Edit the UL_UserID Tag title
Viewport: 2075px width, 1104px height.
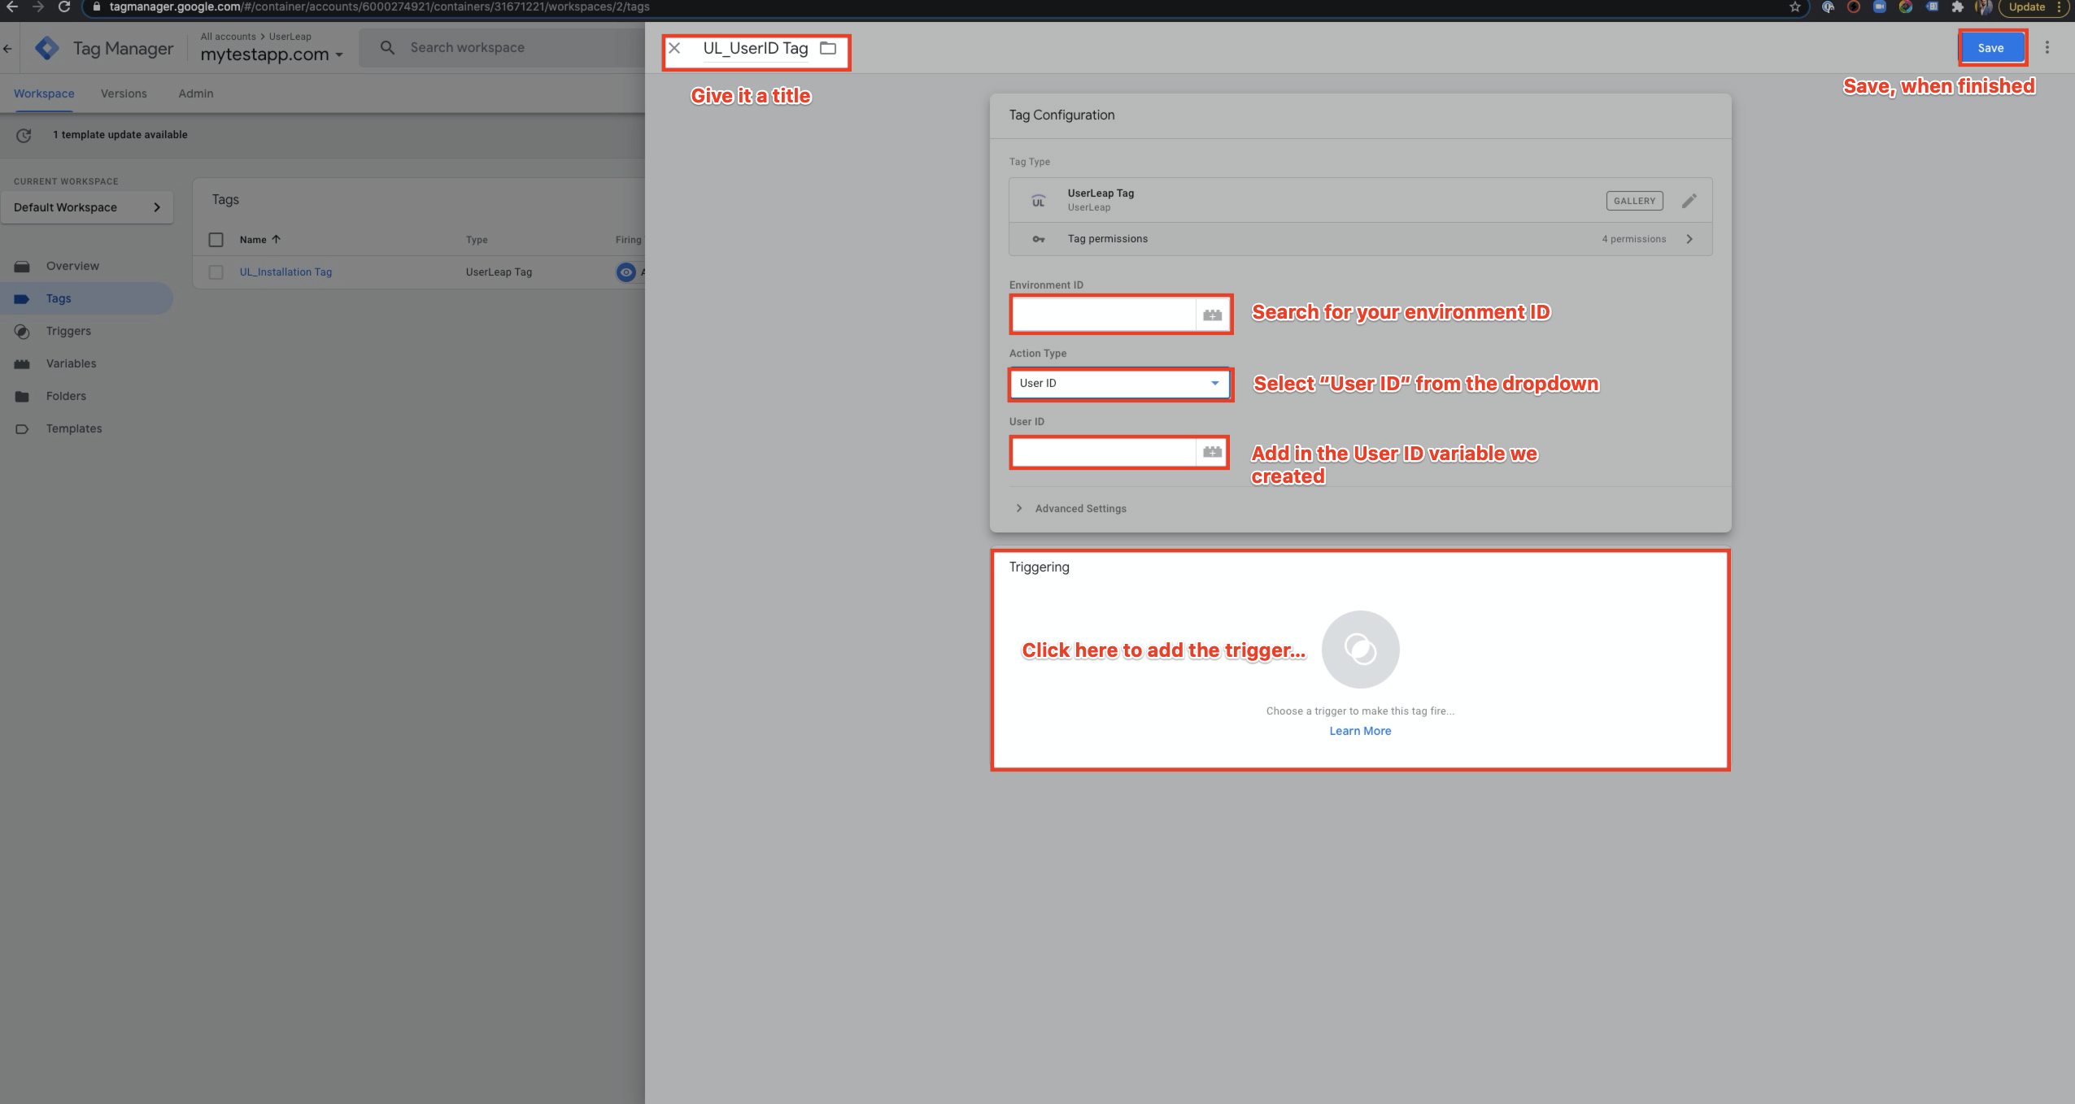(755, 48)
